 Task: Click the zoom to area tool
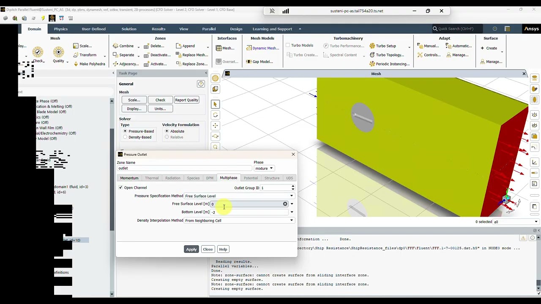(x=215, y=136)
